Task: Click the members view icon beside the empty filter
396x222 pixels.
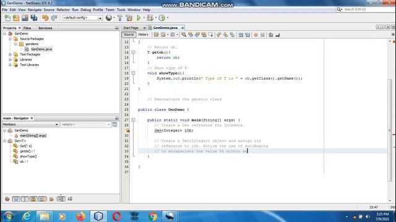Action: (x=114, y=125)
